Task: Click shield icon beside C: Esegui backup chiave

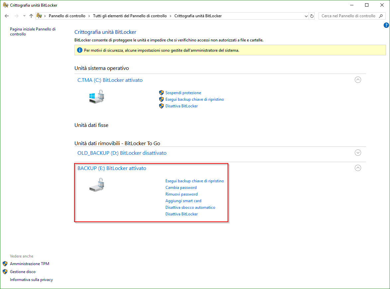Action: 161,99
